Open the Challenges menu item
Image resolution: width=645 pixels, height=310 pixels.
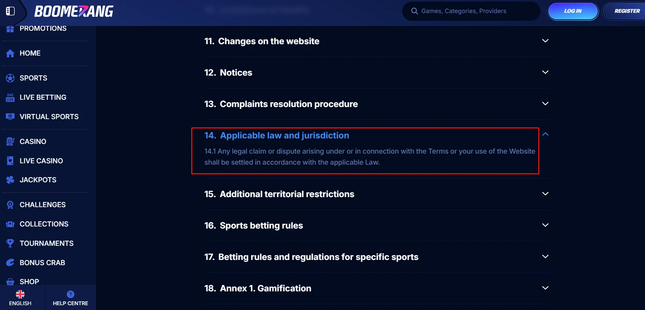(x=42, y=205)
